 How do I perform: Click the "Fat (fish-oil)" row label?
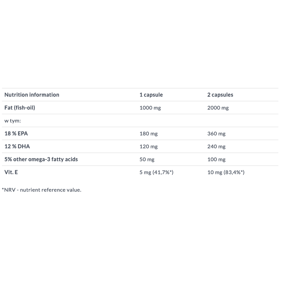20,108
